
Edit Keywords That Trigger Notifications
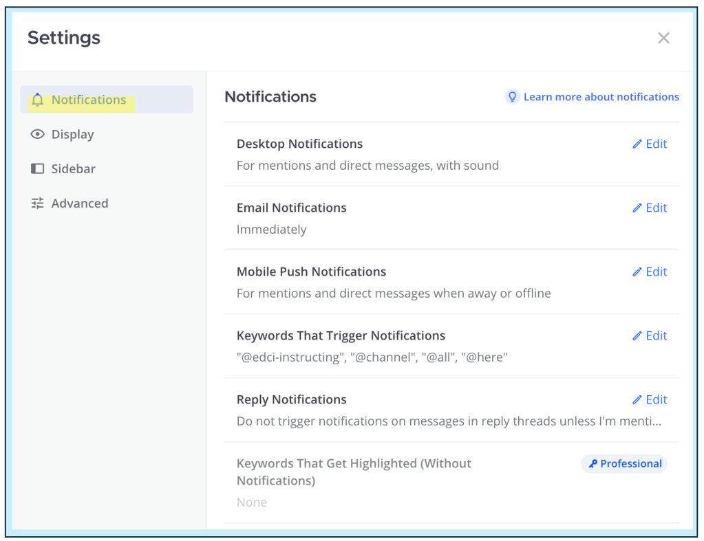click(x=650, y=335)
